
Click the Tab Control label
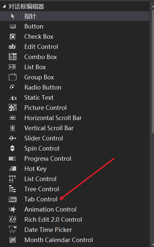pyautogui.click(x=41, y=199)
